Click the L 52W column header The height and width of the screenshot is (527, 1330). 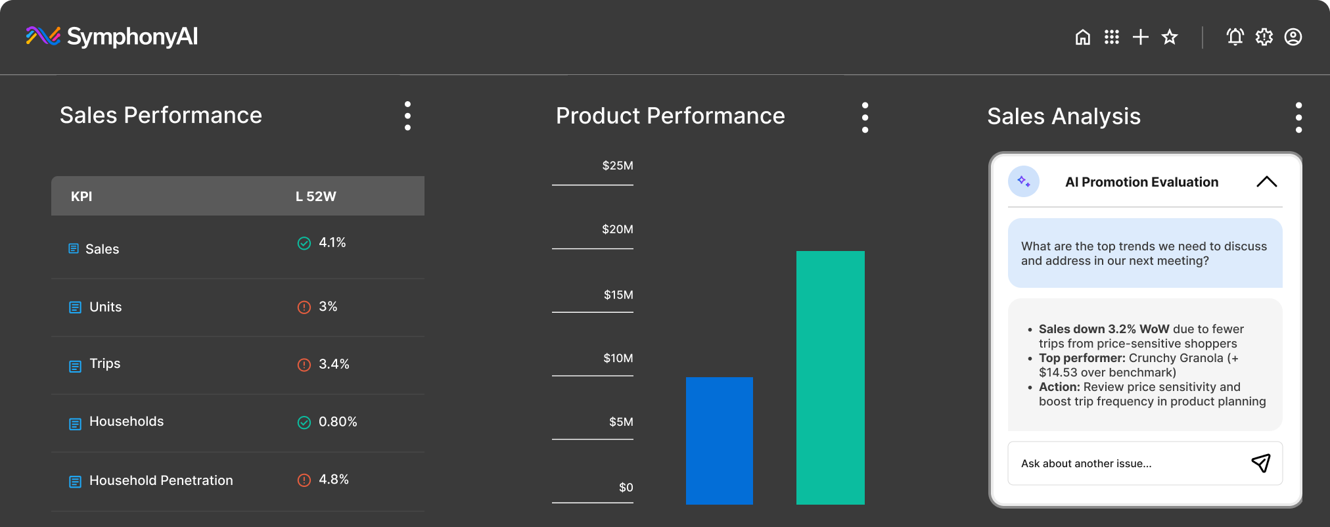point(315,196)
